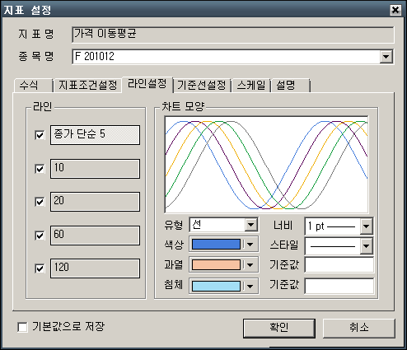
Task: Select the 60 line button
Action: coord(95,236)
